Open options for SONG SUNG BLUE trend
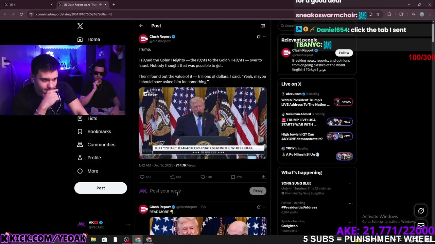 [x=351, y=183]
